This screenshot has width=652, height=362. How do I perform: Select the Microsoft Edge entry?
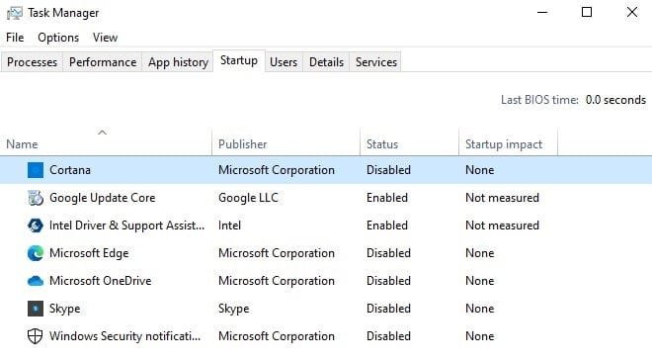89,253
